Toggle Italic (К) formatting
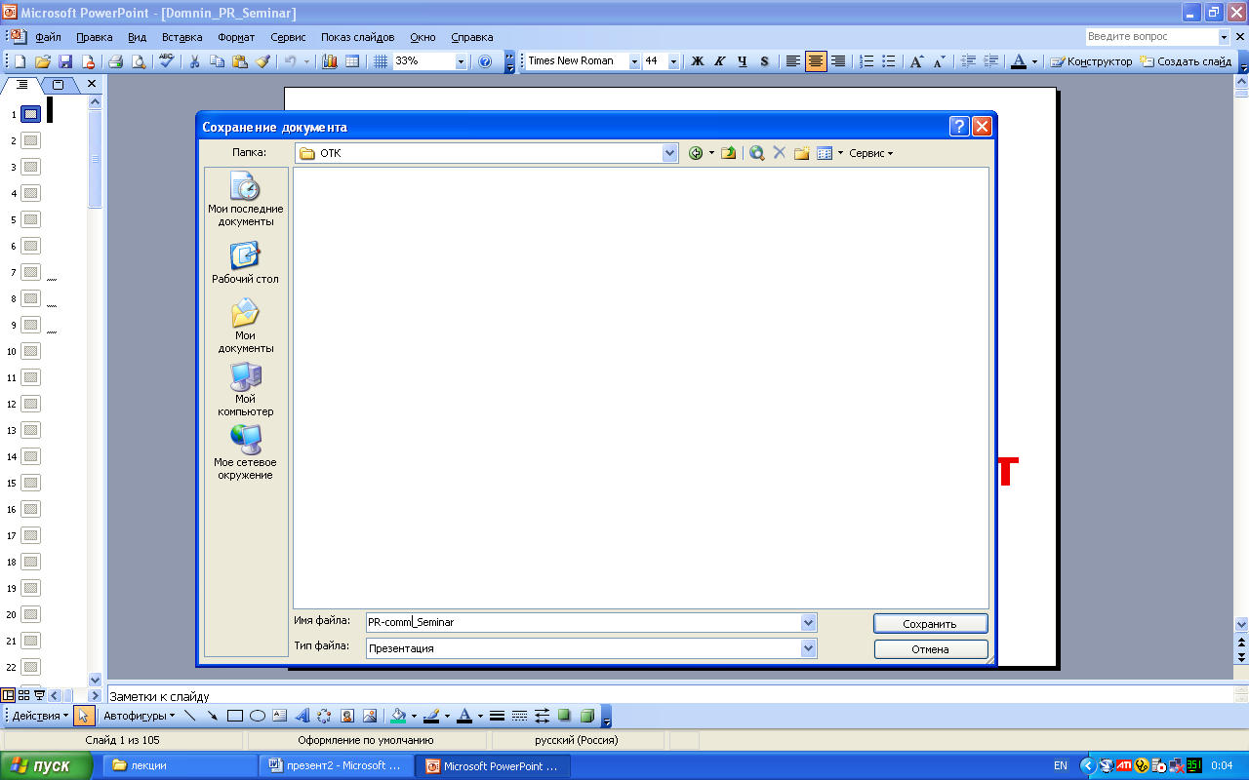 [x=720, y=61]
